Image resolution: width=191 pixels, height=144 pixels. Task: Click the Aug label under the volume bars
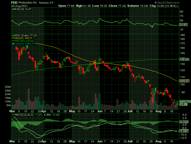(x=158, y=111)
